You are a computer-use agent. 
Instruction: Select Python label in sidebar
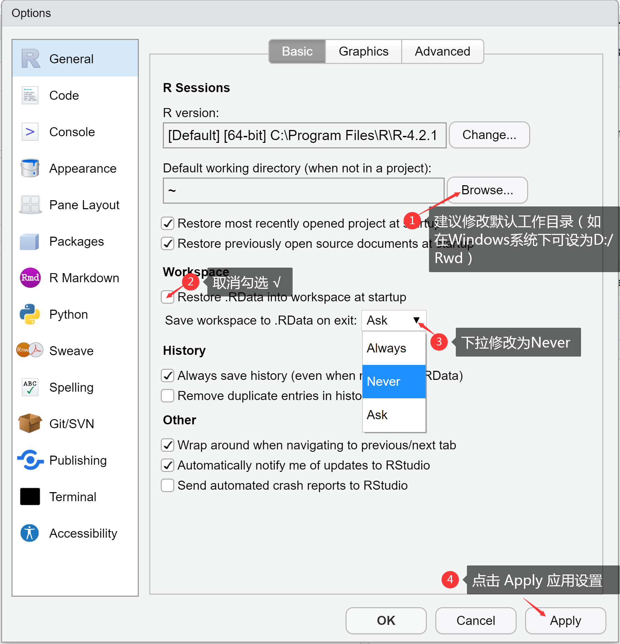tap(69, 314)
